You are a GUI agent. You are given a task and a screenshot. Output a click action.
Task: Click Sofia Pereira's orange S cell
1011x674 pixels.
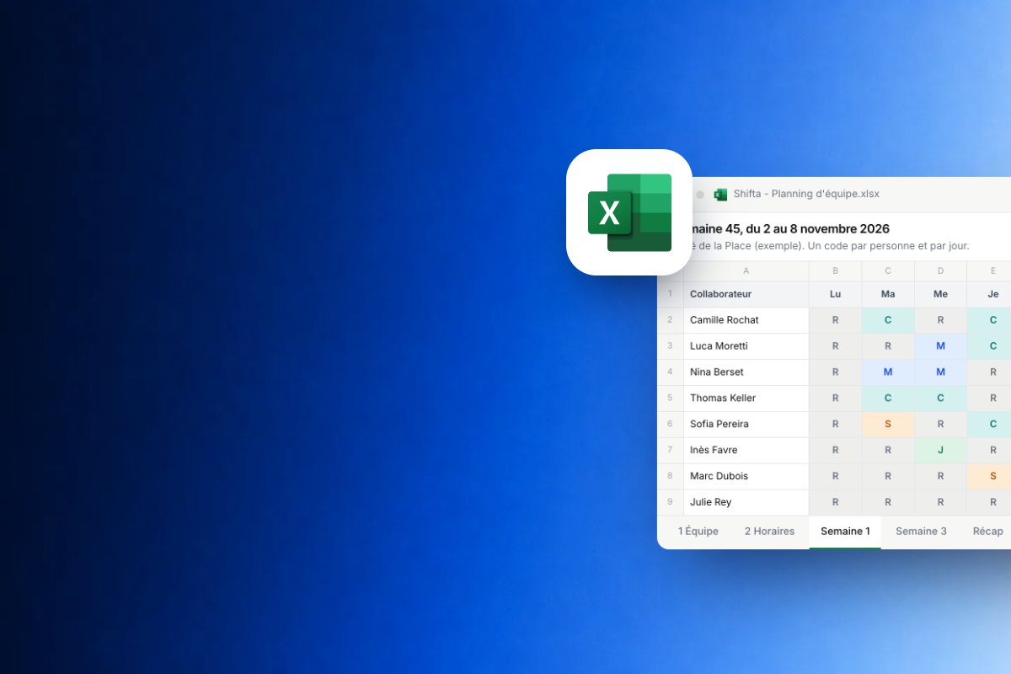[x=888, y=424]
